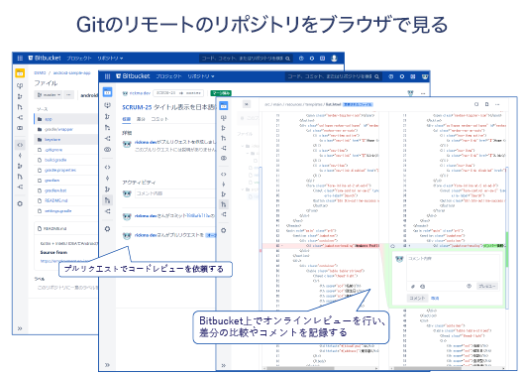Open the settings gear in the back window header
The width and height of the screenshot is (524, 375).
[312, 59]
